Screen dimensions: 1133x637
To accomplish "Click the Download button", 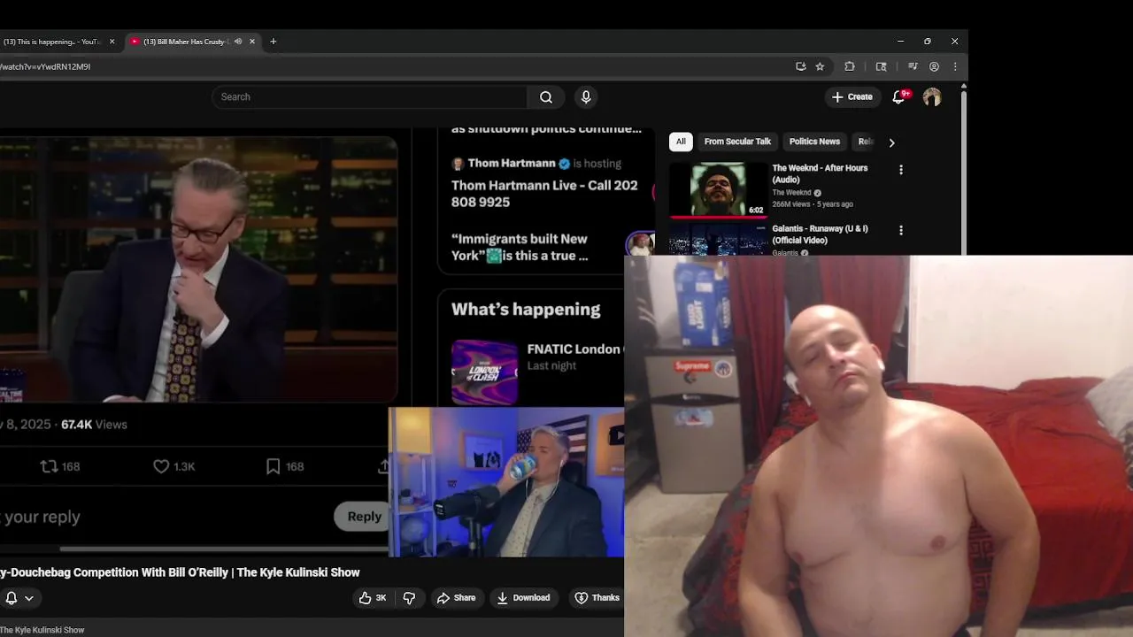I will pos(523,598).
